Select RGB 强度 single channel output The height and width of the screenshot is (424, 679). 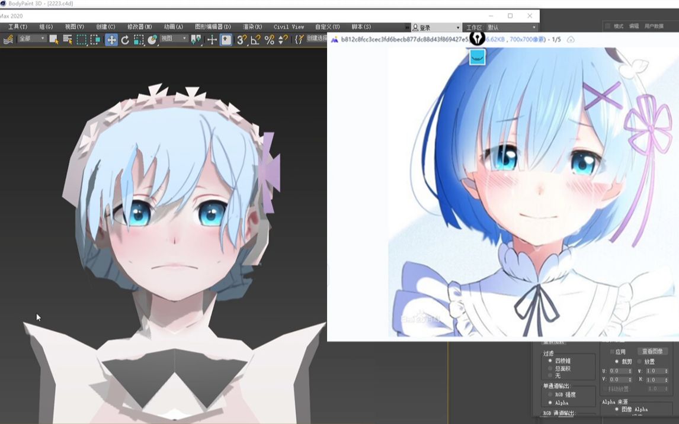[550, 394]
